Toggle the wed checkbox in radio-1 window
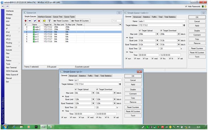208x130 pixels. click(x=152, y=58)
